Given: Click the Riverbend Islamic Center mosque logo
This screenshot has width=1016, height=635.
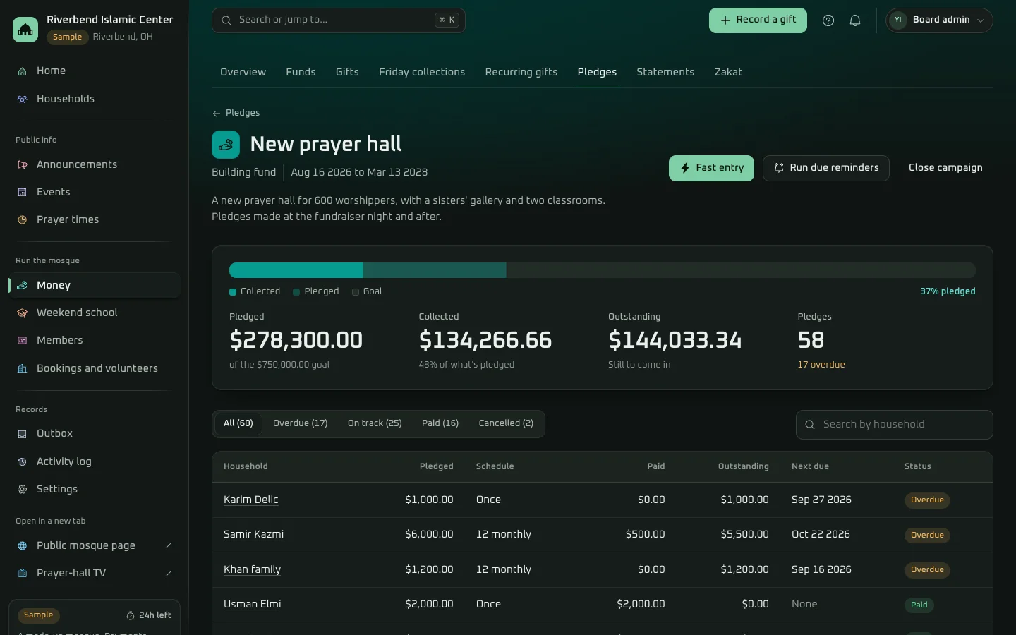Looking at the screenshot, I should (x=25, y=29).
